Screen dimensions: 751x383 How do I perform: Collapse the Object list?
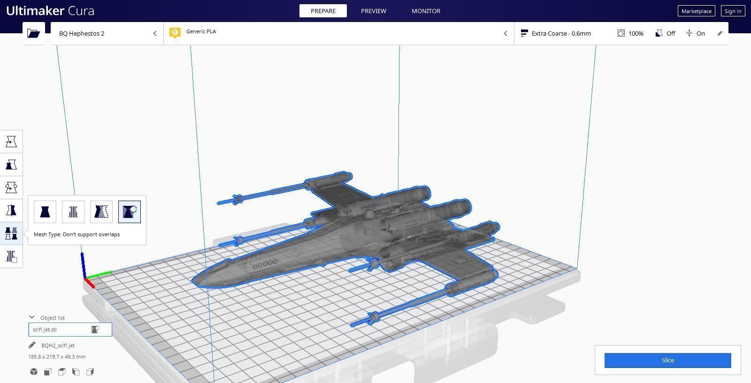pyautogui.click(x=32, y=317)
